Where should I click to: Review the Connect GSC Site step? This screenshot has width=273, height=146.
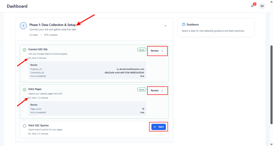(x=157, y=51)
